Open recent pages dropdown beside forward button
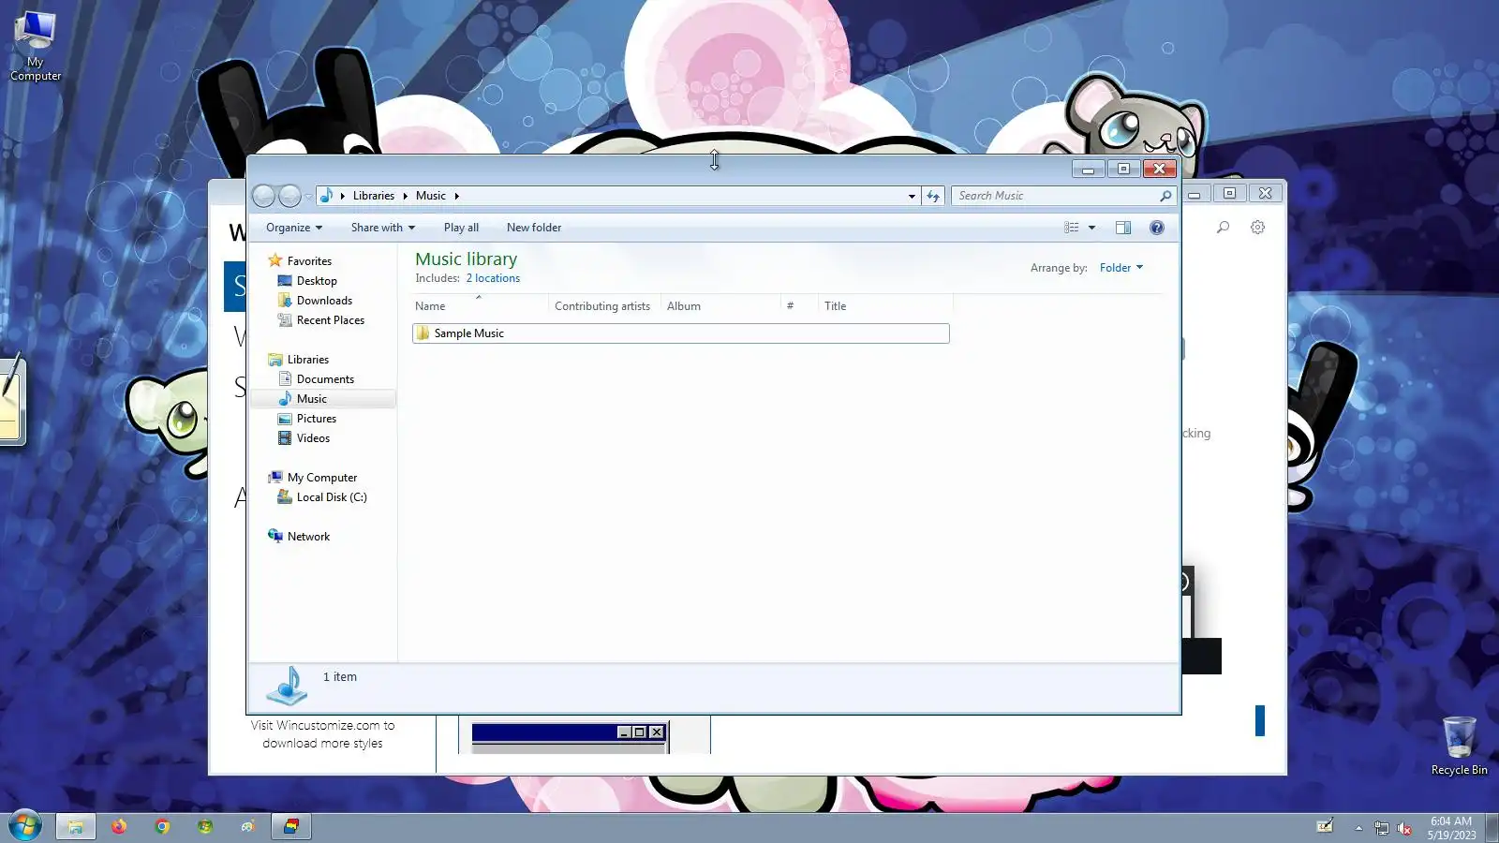Image resolution: width=1499 pixels, height=843 pixels. pyautogui.click(x=308, y=197)
